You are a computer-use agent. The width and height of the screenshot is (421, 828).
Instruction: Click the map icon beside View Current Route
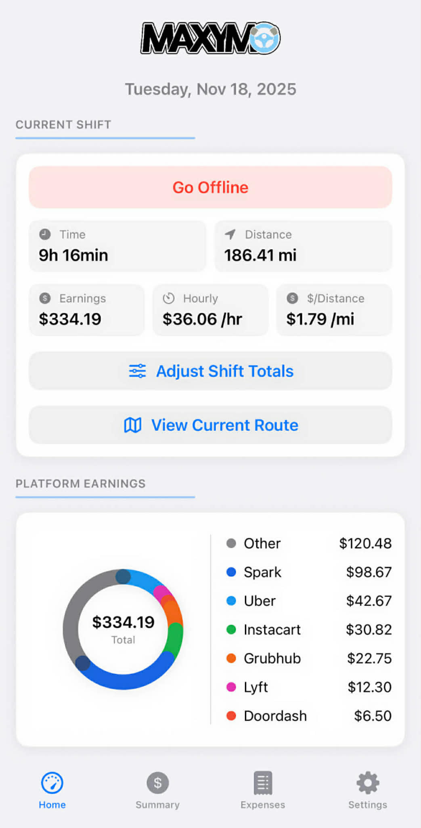coord(132,425)
